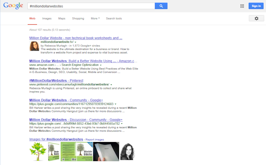Click the search box containing #milliondollarwebsites
Screen dimensions: 266x165
point(91,6)
